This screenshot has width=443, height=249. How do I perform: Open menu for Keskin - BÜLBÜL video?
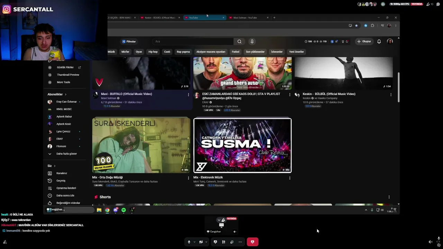pyautogui.click(x=391, y=94)
